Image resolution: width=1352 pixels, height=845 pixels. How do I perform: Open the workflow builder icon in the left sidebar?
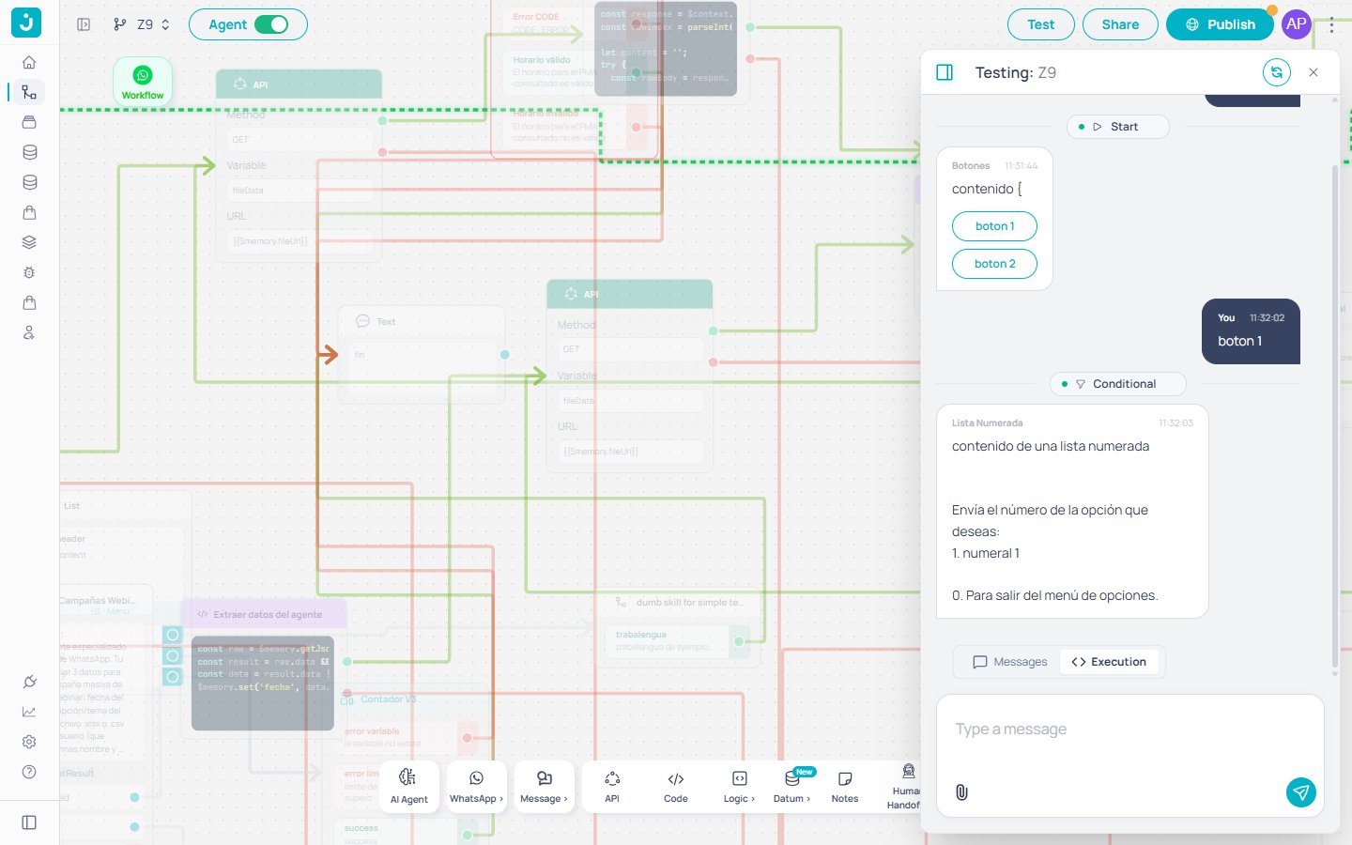click(x=29, y=92)
